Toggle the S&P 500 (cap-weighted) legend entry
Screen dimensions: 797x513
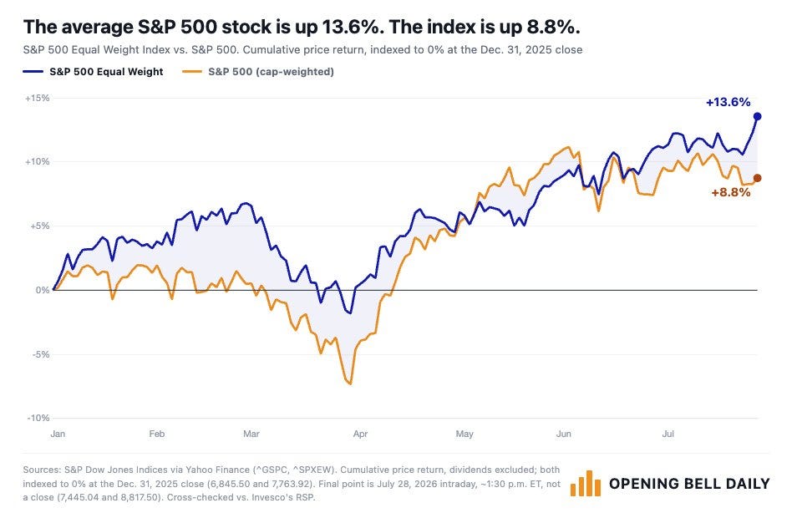(258, 72)
